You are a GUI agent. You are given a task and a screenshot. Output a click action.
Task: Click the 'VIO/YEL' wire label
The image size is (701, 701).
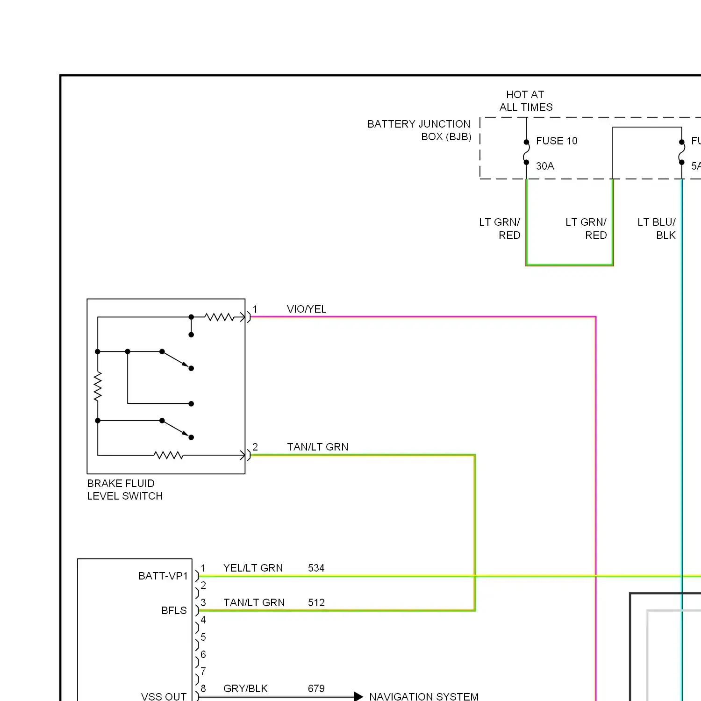click(307, 309)
